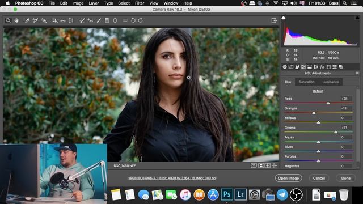This screenshot has width=363, height=204.
Task: Click the Purples hue slider handle
Action: coord(318,161)
